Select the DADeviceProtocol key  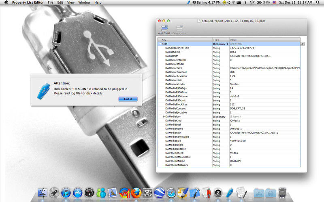click(x=176, y=72)
